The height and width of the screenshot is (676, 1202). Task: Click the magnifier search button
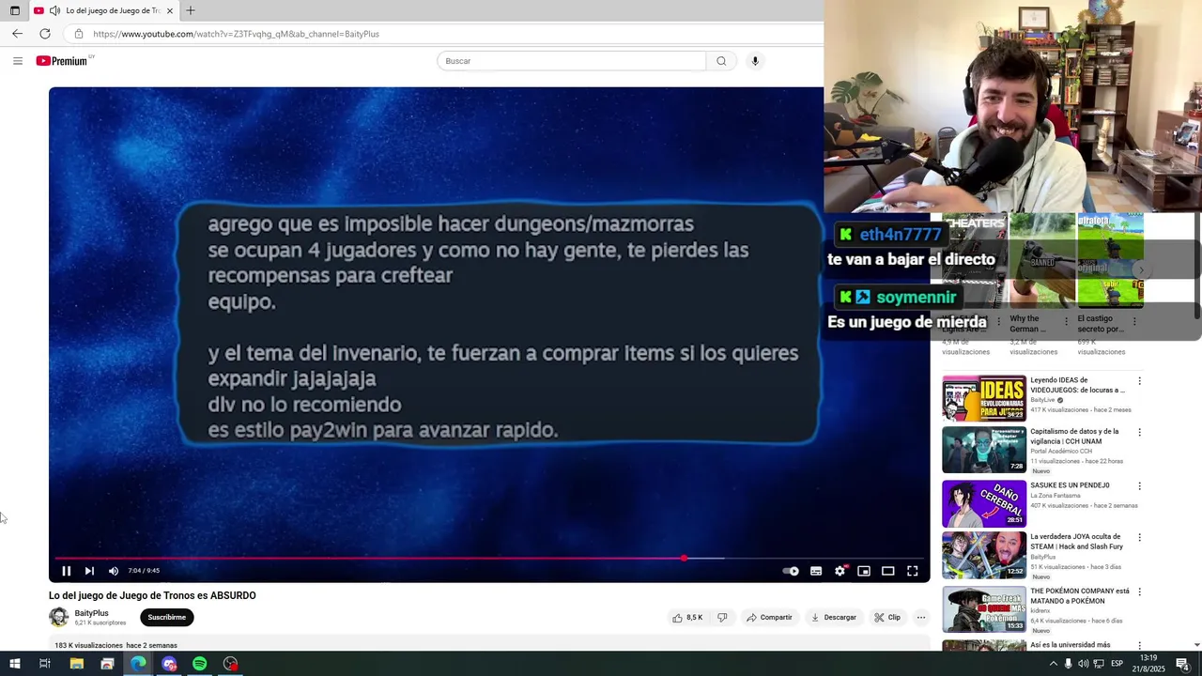tap(721, 61)
